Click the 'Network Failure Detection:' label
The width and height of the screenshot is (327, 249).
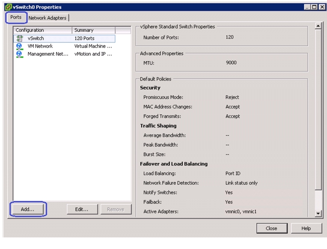click(x=171, y=183)
